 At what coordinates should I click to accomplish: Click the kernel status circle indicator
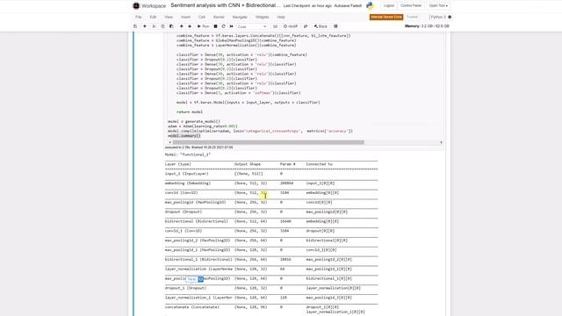[x=450, y=18]
